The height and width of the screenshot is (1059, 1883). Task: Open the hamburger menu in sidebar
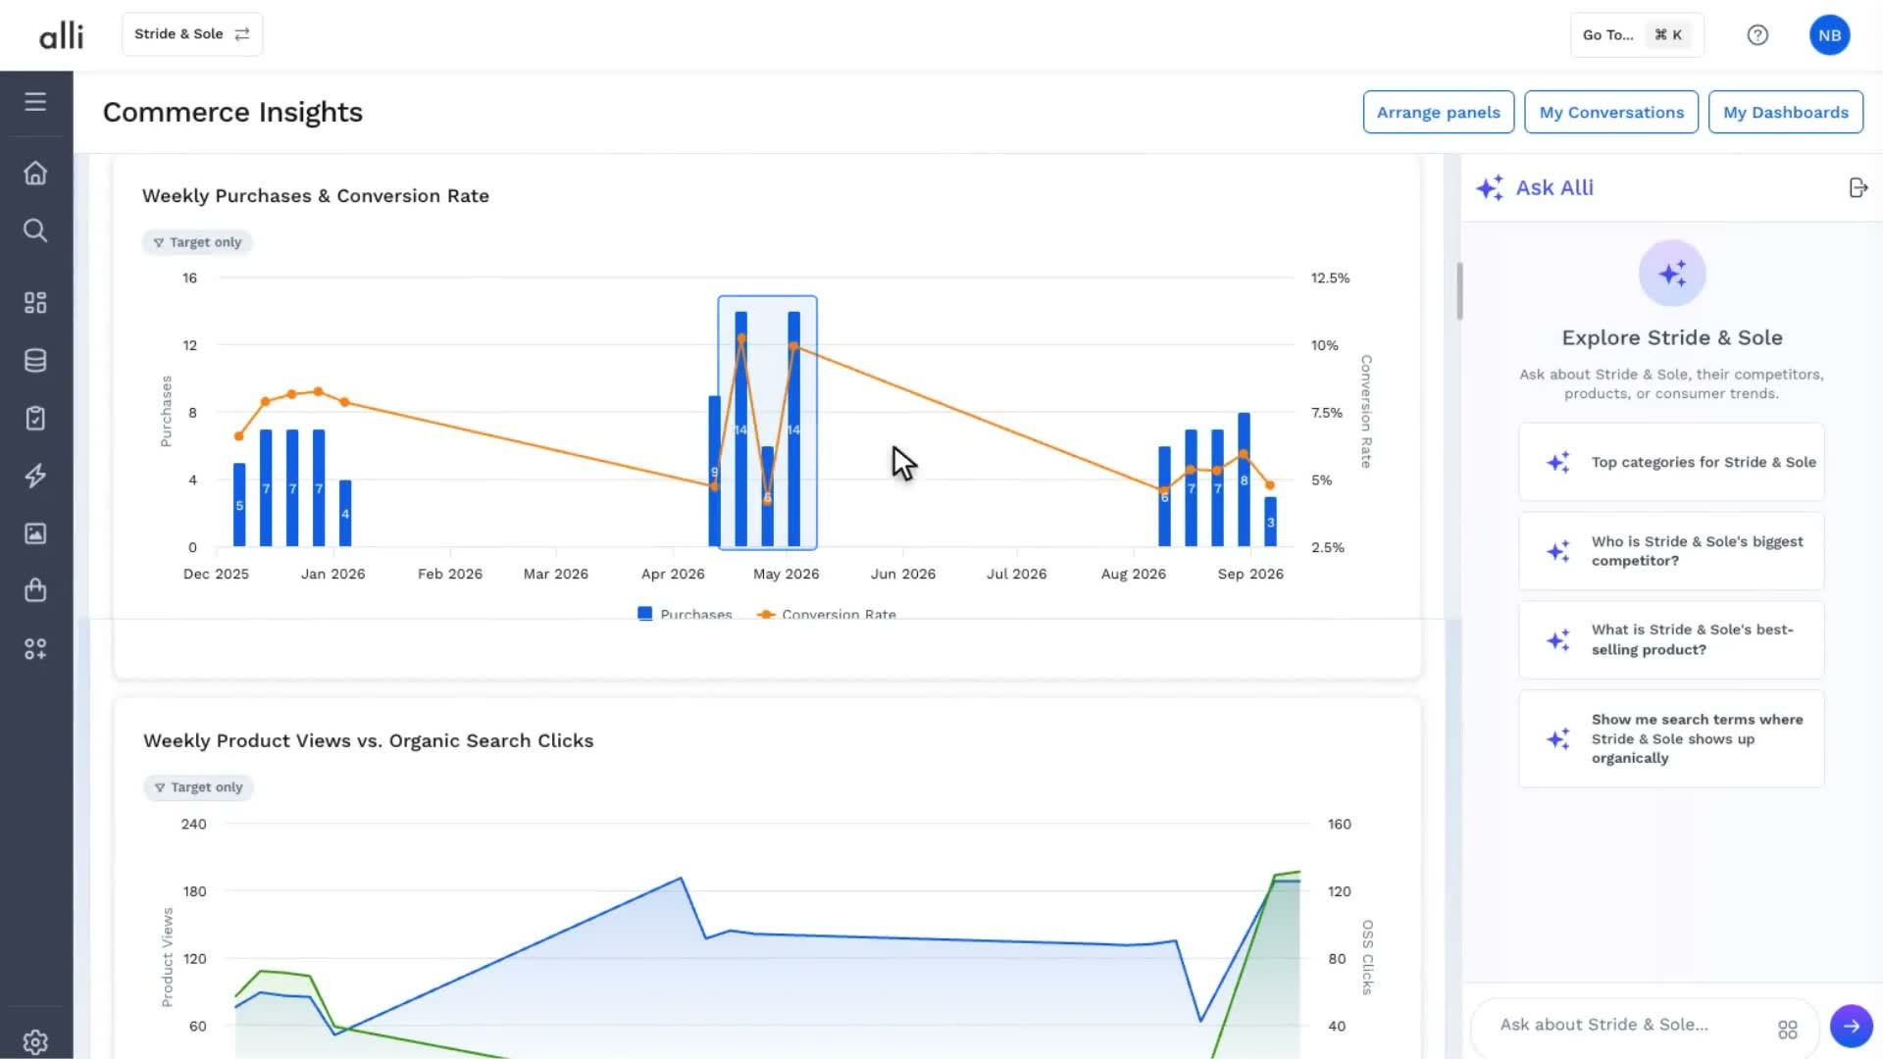pos(35,101)
